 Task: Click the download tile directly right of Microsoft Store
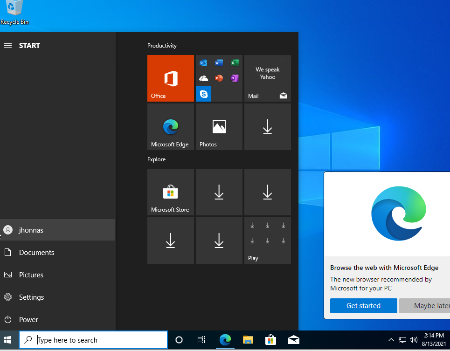click(219, 192)
